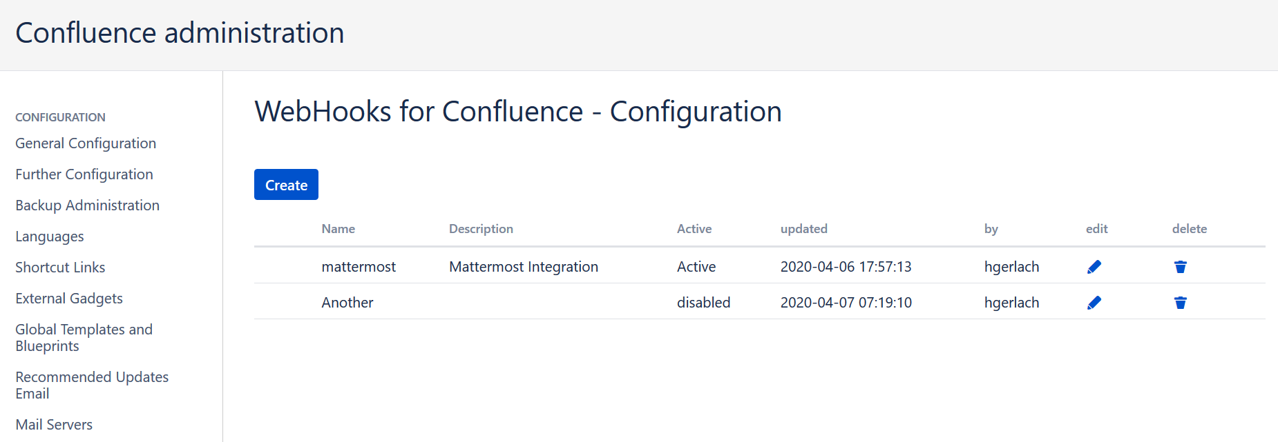Viewport: 1278px width, 442px height.
Task: Click the Another webhook name
Action: pyautogui.click(x=347, y=303)
